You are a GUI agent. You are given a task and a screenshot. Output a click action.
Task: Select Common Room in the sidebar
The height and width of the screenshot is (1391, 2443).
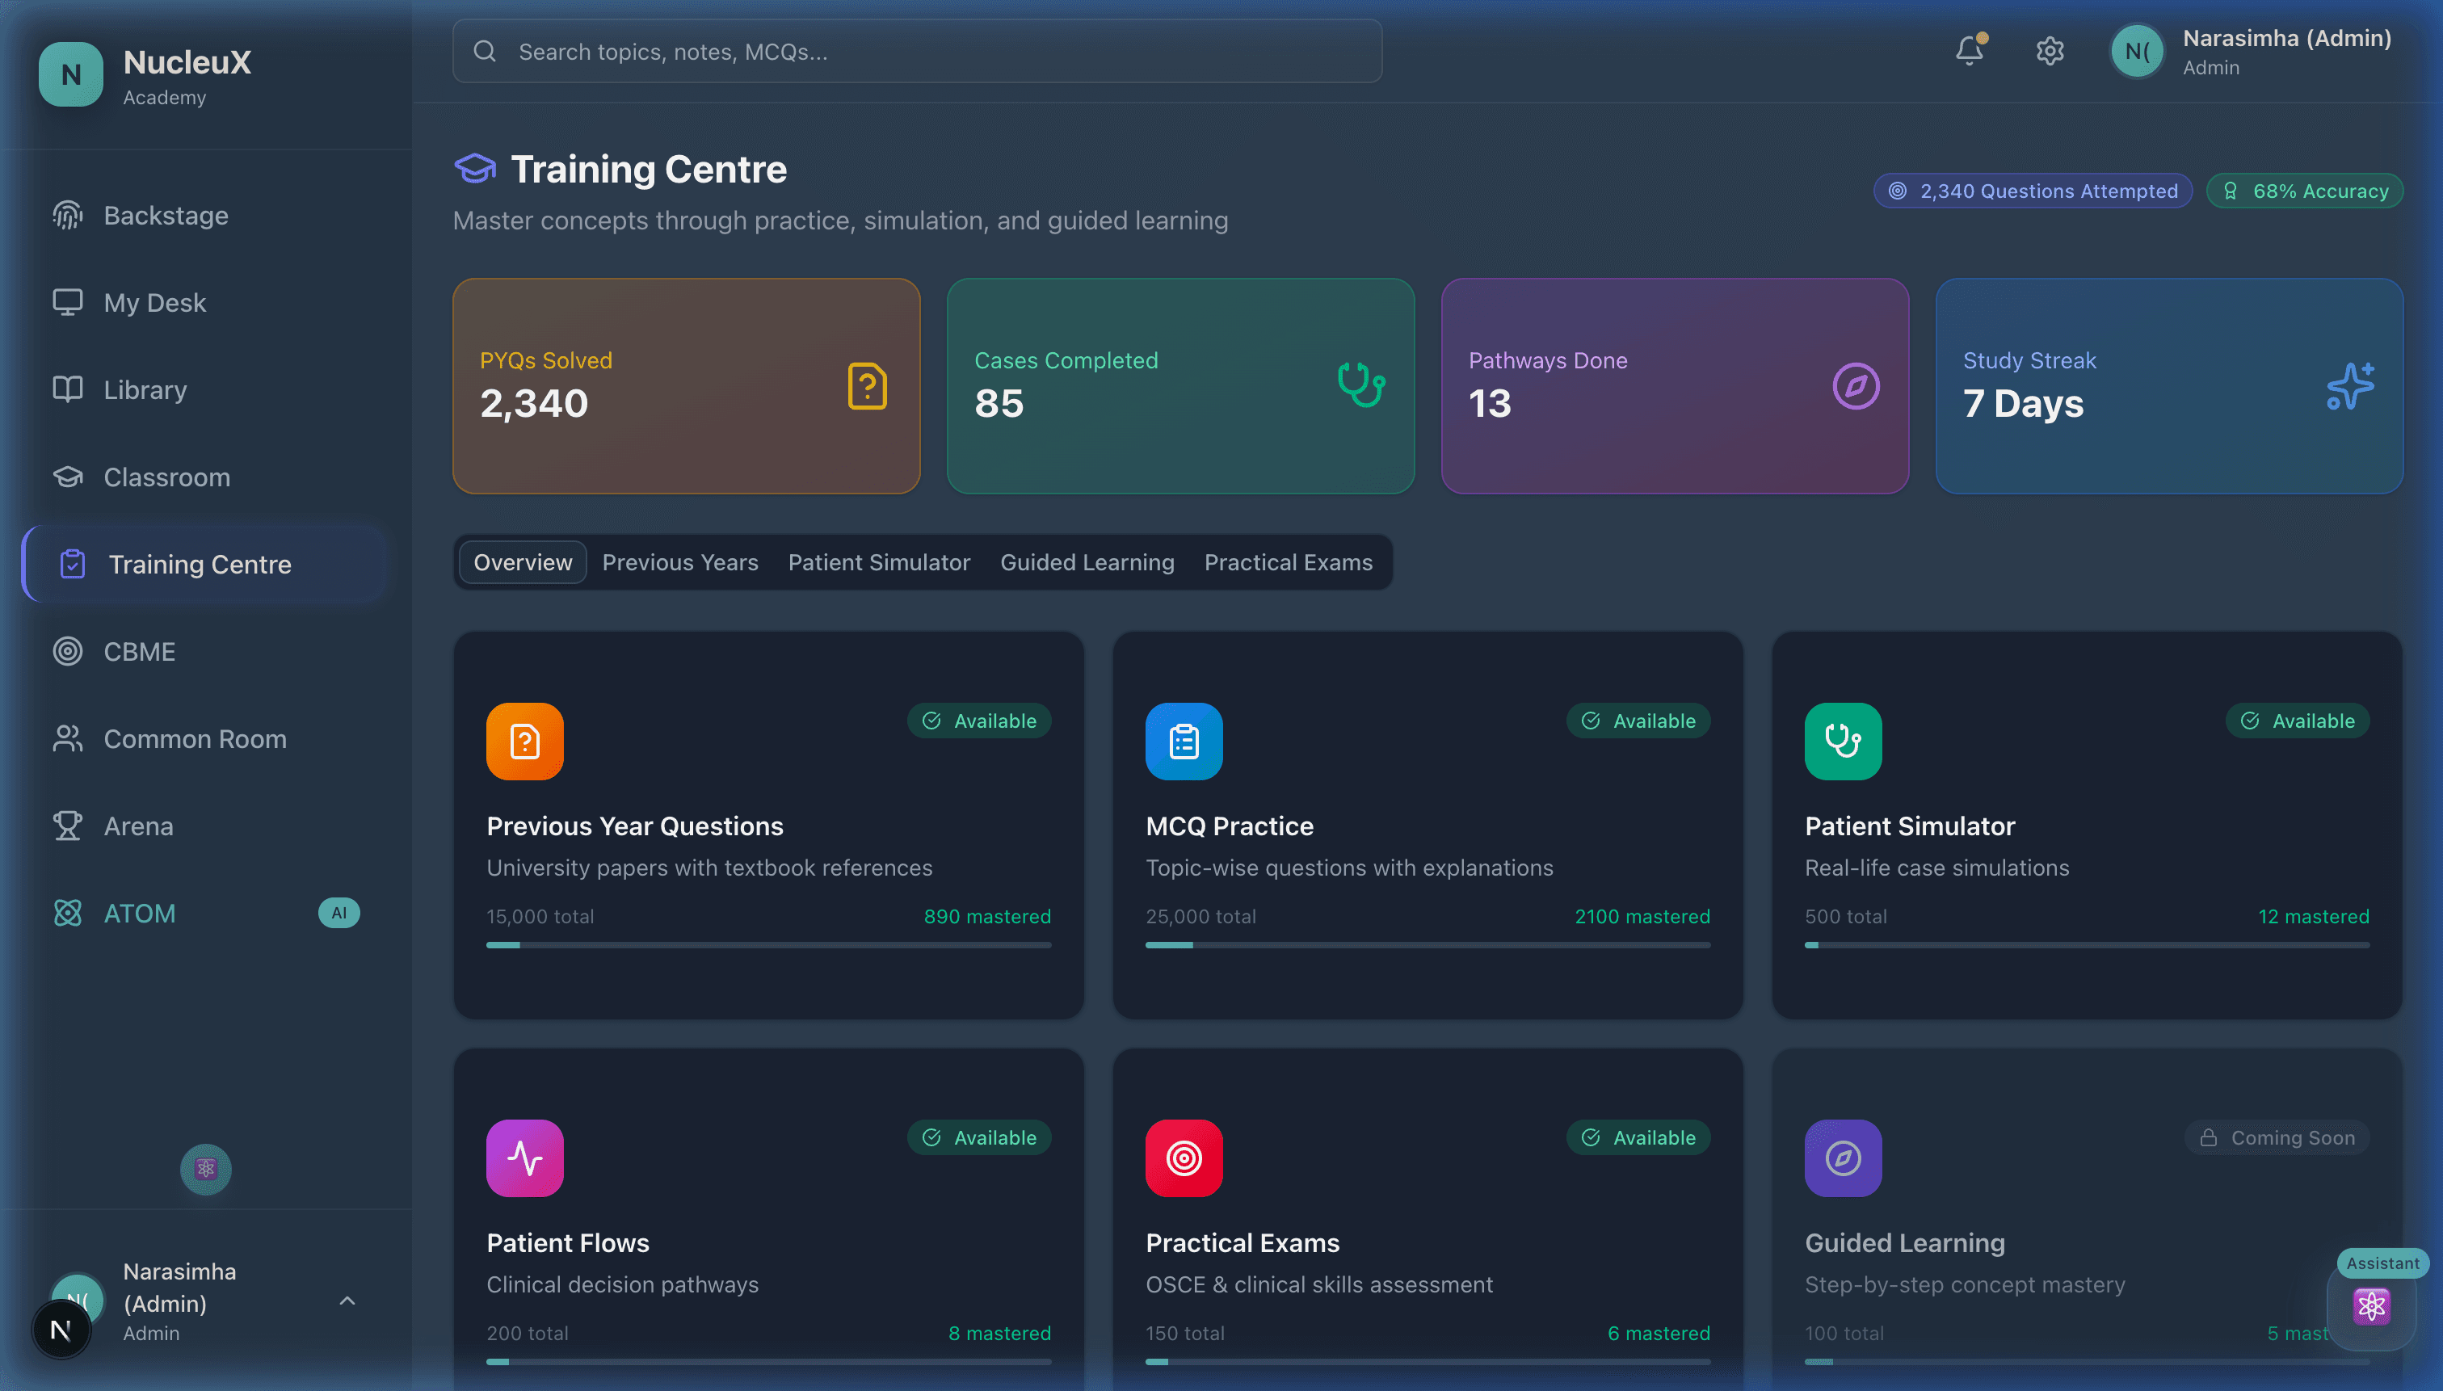195,738
